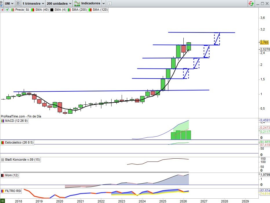The height and width of the screenshot is (203, 270).
Task: Open the 1 trimestre timeframe dropdown
Action: click(33, 3)
